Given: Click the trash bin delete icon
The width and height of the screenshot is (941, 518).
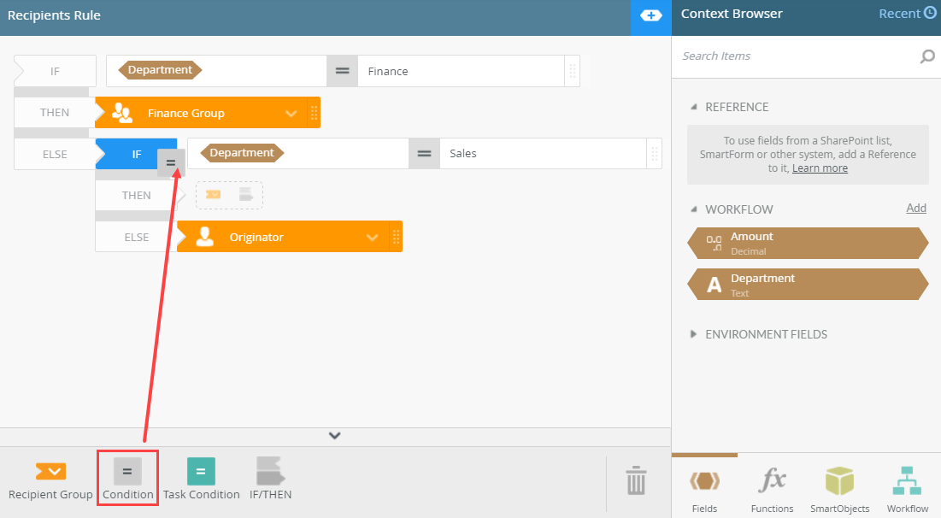Looking at the screenshot, I should pyautogui.click(x=636, y=480).
